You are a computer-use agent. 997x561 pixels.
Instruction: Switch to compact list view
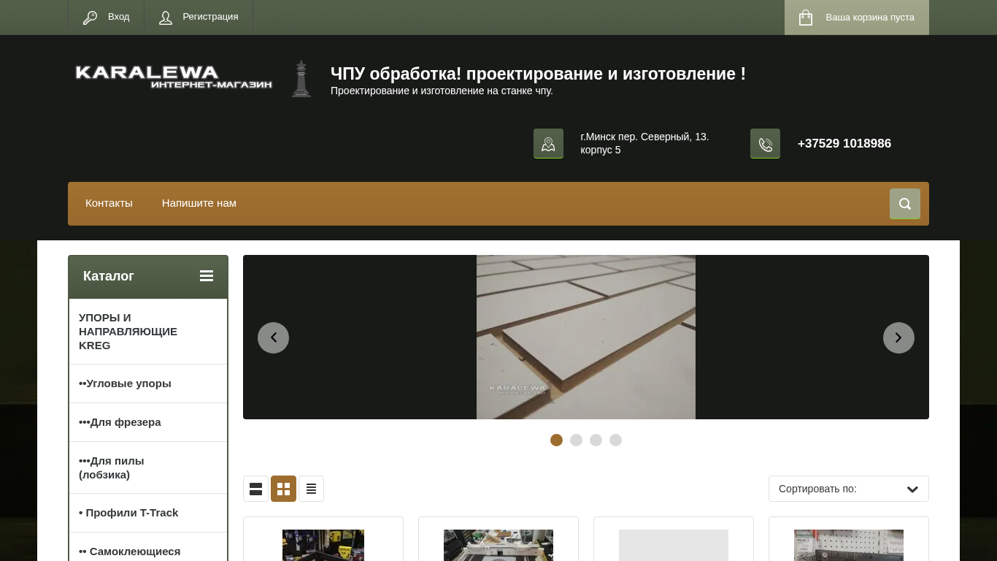311,489
